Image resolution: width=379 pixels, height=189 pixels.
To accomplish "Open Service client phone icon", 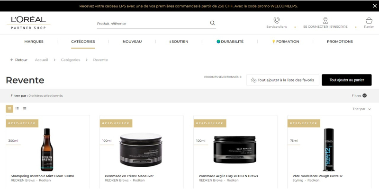I will point(276,20).
